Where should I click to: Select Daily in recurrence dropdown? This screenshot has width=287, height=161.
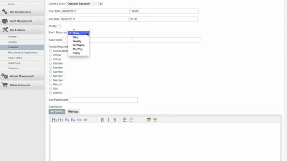pyautogui.click(x=79, y=37)
